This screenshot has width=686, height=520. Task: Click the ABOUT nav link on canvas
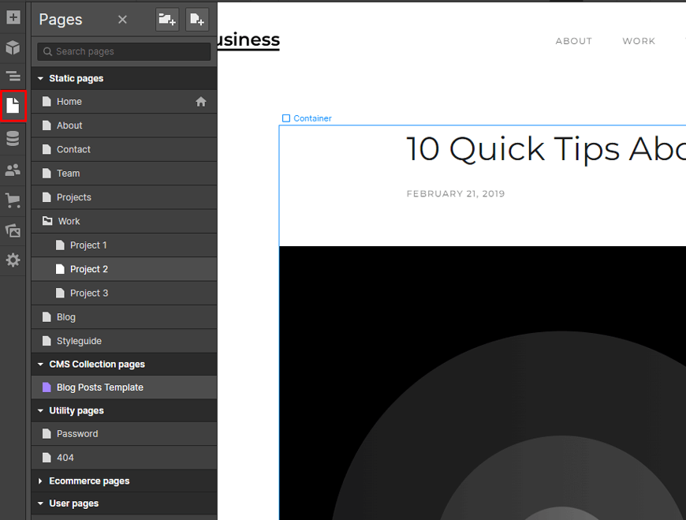(x=573, y=41)
